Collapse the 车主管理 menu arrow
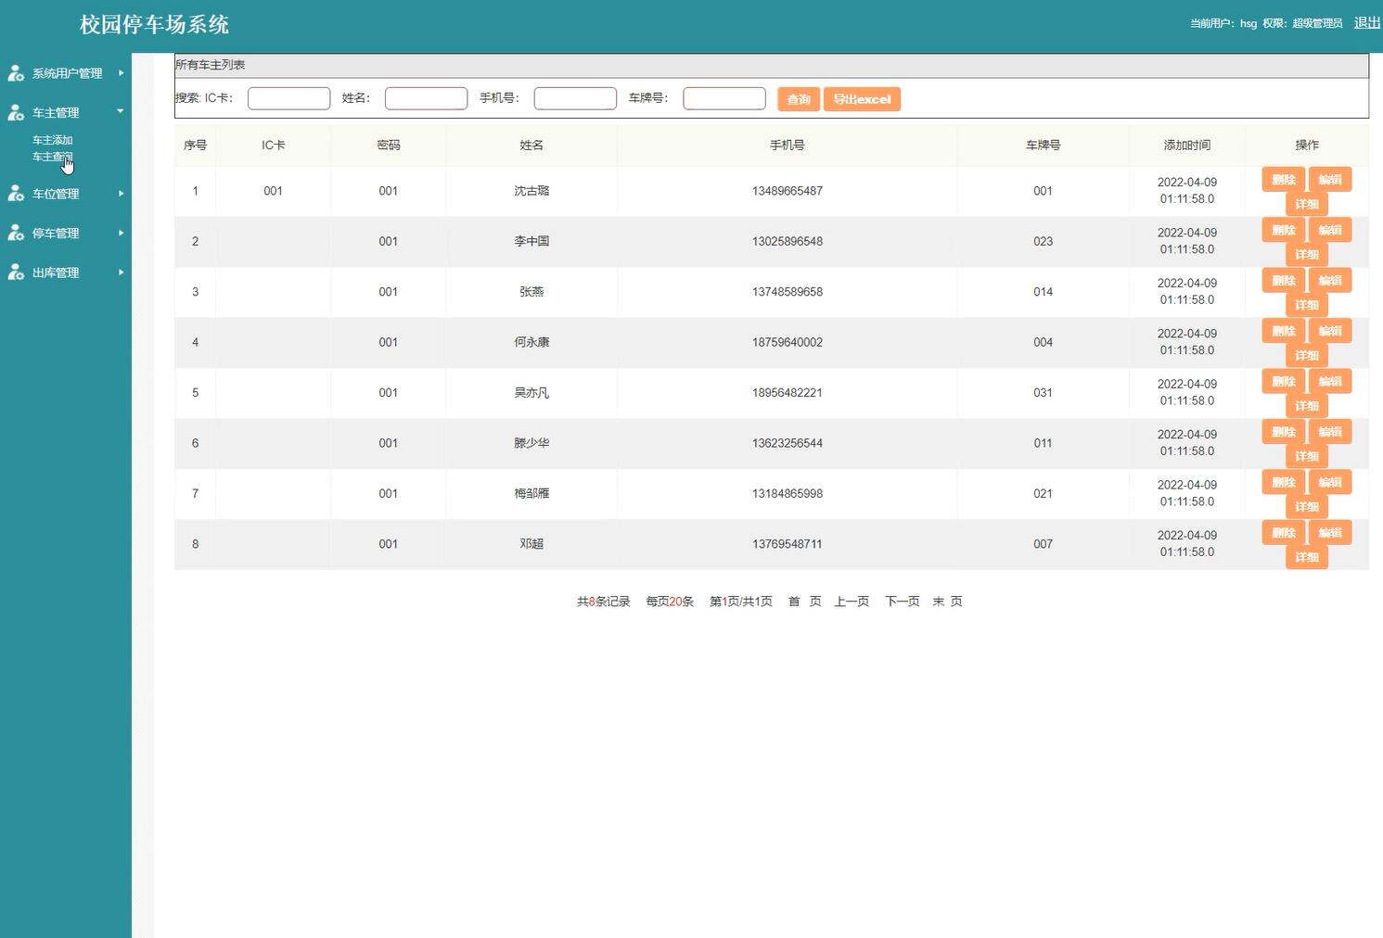Viewport: 1383px width, 938px height. point(121,112)
